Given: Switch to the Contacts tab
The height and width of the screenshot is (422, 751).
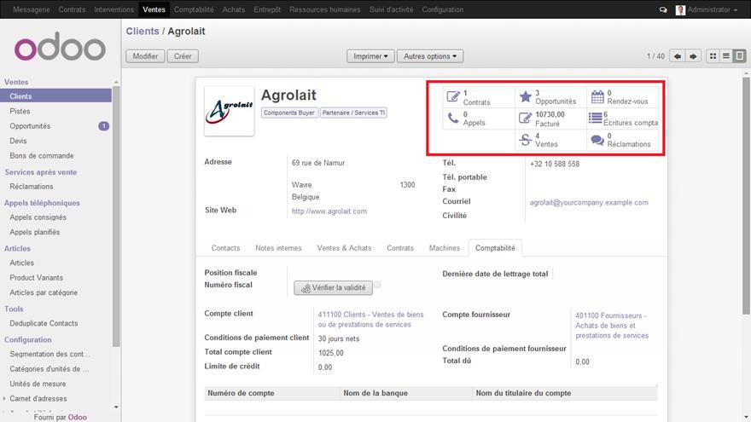Looking at the screenshot, I should (225, 248).
